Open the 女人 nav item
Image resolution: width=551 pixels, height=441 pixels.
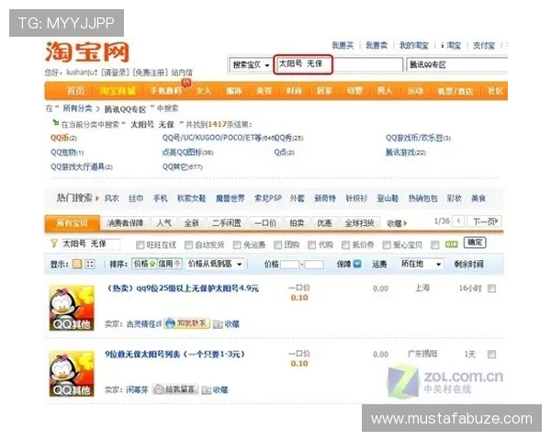(204, 91)
